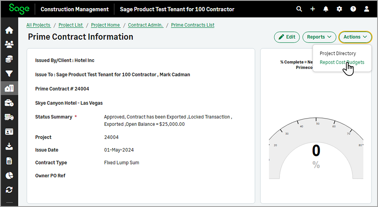
Task: Click the Owner PO Ref label
Action: 50,176
